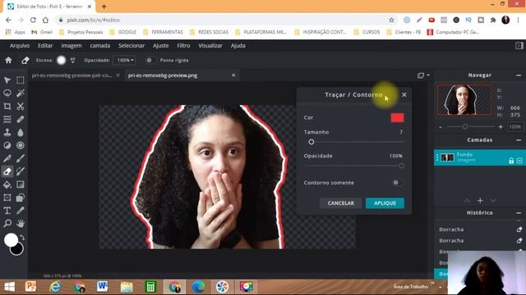Screen dimensions: 526x295
Task: Toggle visibility of Fundo layer
Action: pyautogui.click(x=519, y=161)
